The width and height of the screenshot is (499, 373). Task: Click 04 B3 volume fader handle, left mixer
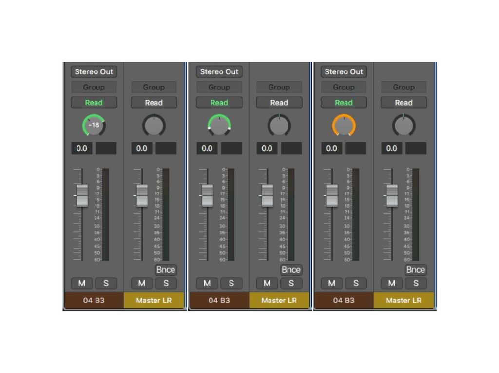[82, 195]
